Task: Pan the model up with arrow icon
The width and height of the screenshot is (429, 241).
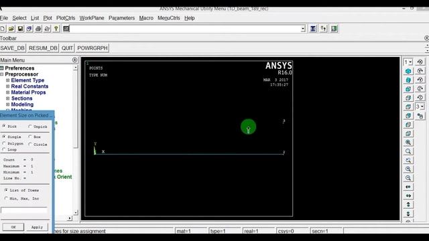Action: (x=408, y=205)
